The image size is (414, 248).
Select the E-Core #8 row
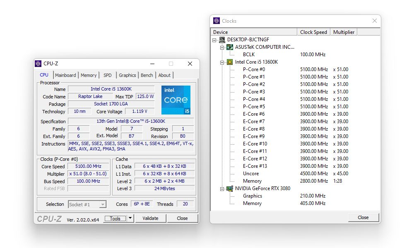295,129
